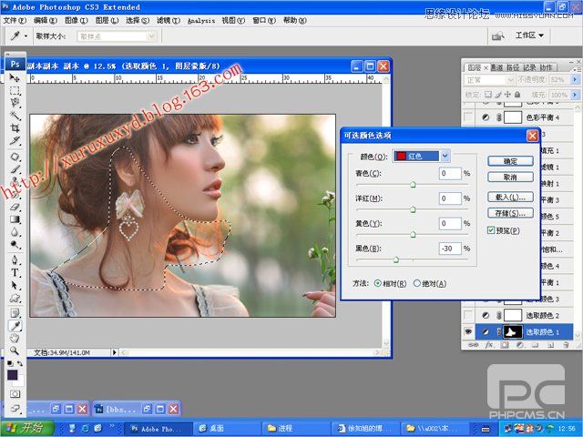Swap foreground and background colors
583x437 pixels.
tap(20, 363)
